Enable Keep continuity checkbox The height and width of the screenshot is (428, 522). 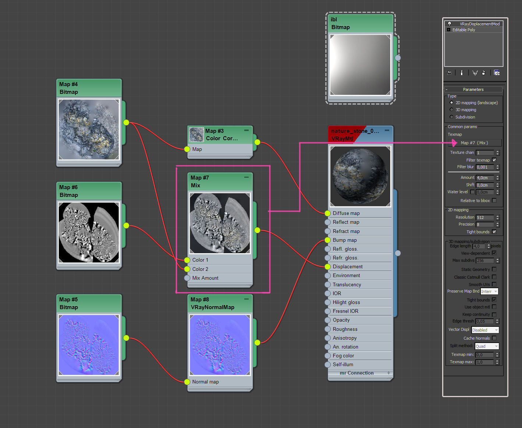[494, 314]
